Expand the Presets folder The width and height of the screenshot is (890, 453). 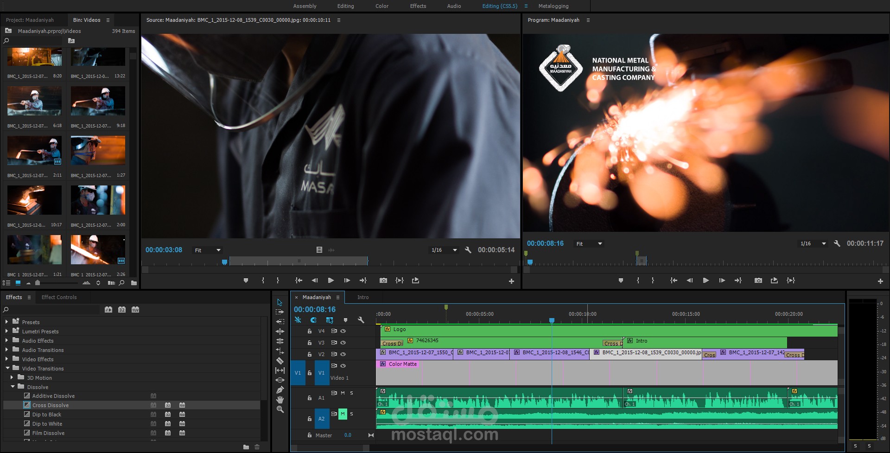click(6, 322)
